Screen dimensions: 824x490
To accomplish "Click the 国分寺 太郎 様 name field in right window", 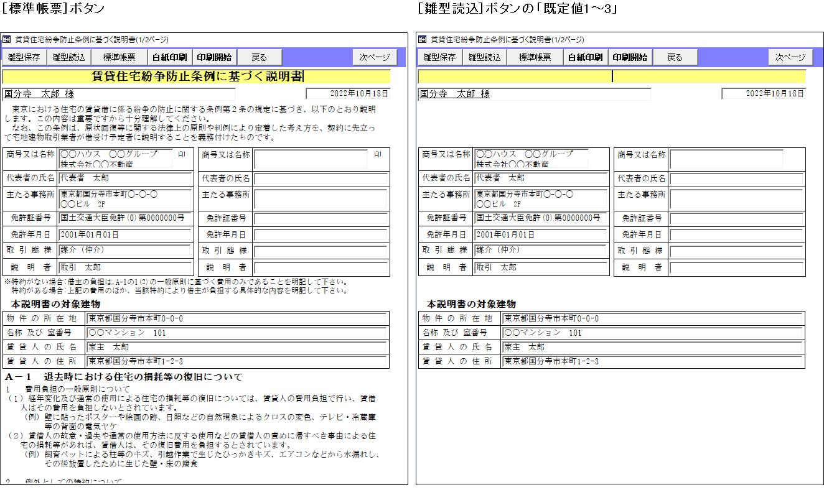I will click(x=534, y=95).
